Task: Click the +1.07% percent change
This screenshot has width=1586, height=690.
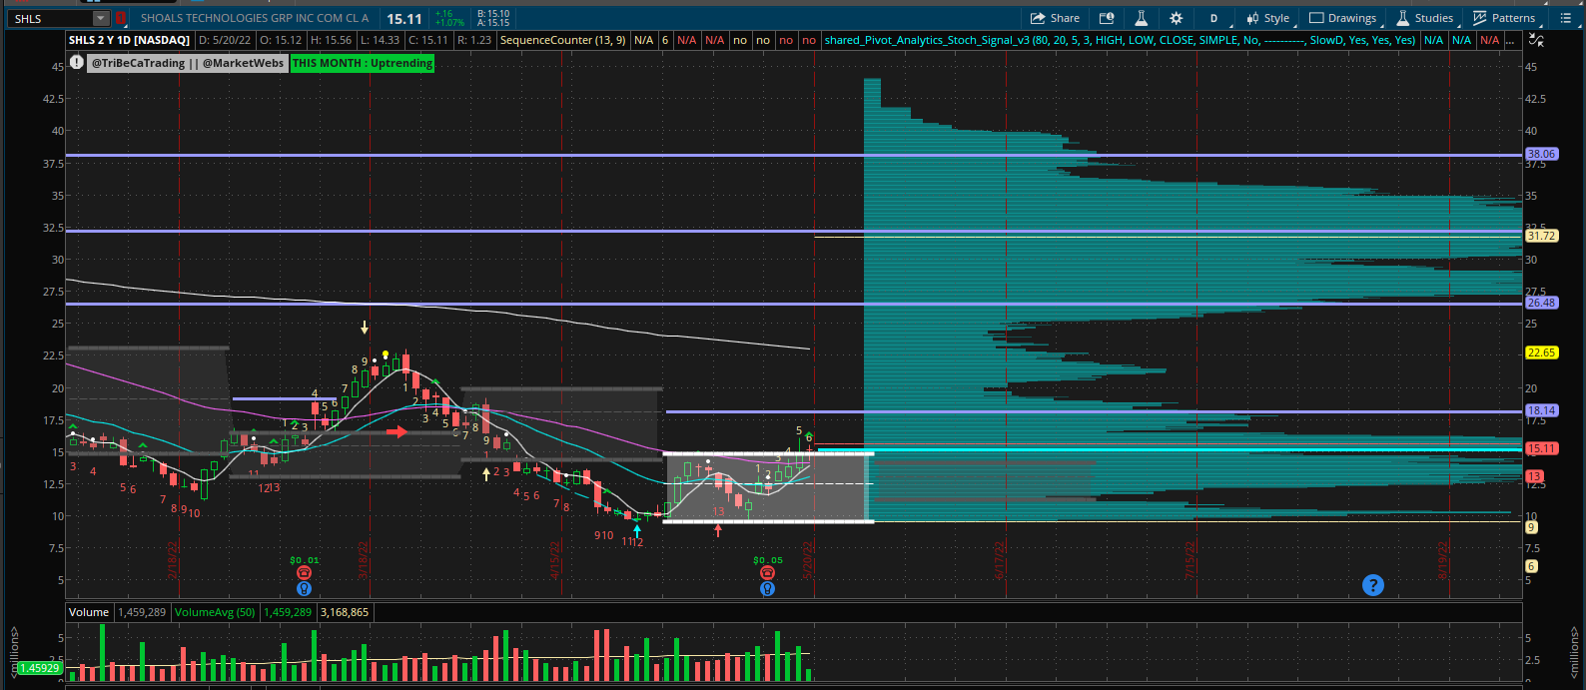Action: (451, 23)
